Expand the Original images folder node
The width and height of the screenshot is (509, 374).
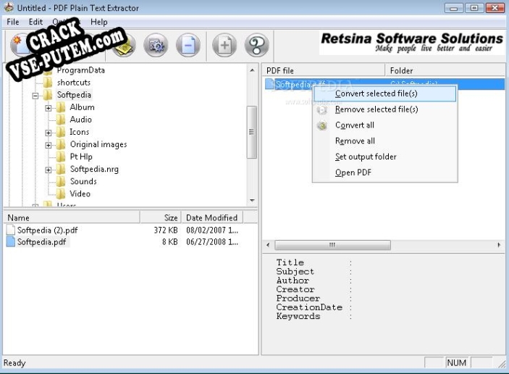pyautogui.click(x=48, y=145)
